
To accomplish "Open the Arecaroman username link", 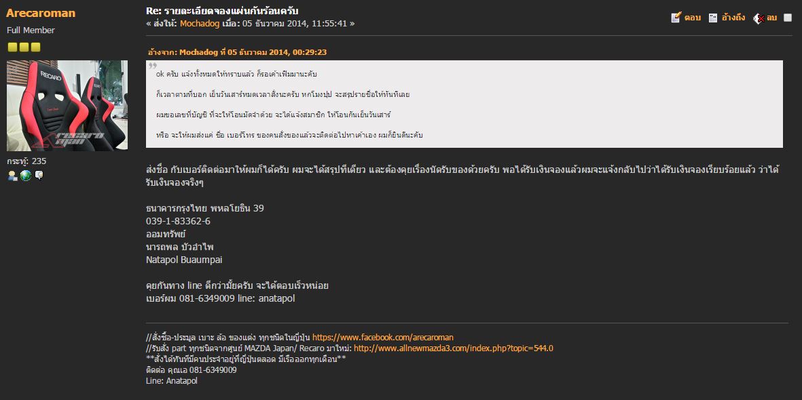I will [41, 13].
